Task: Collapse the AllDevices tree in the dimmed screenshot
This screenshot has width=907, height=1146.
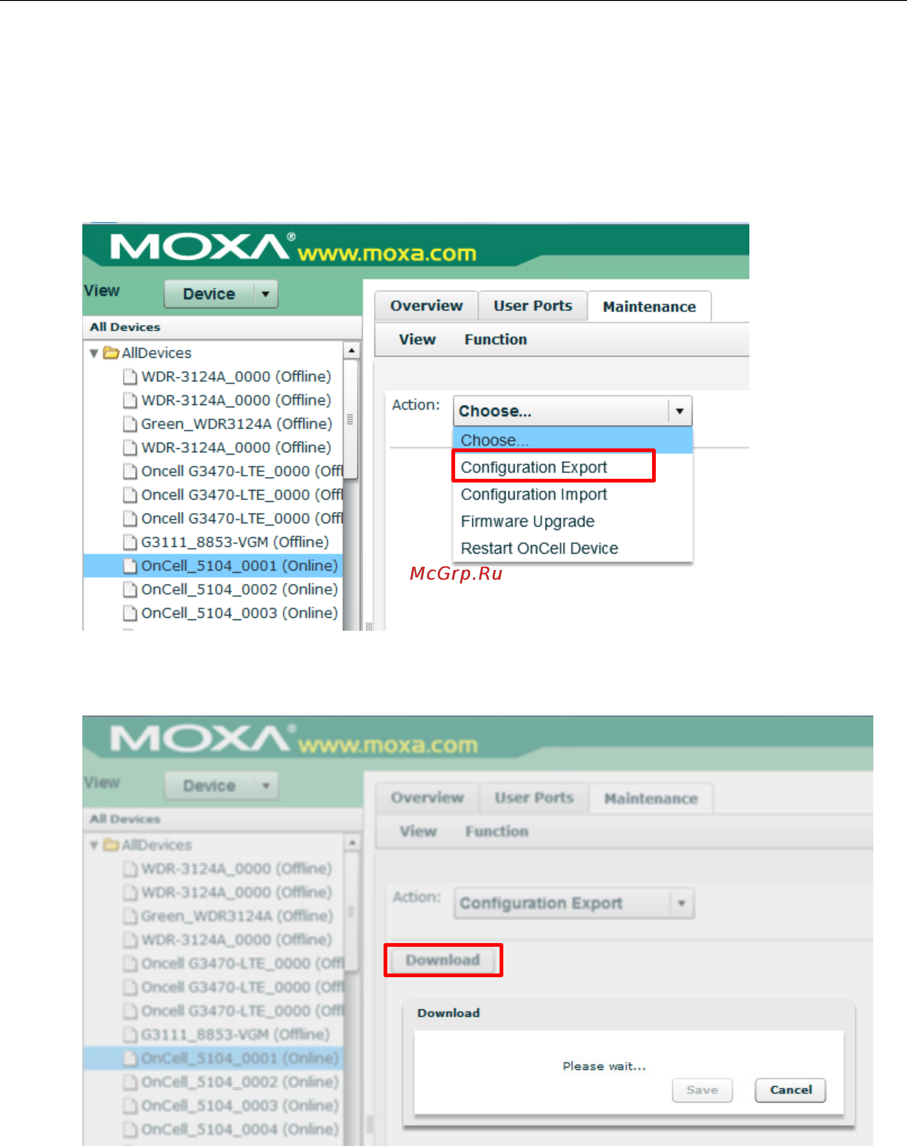Action: click(x=94, y=845)
